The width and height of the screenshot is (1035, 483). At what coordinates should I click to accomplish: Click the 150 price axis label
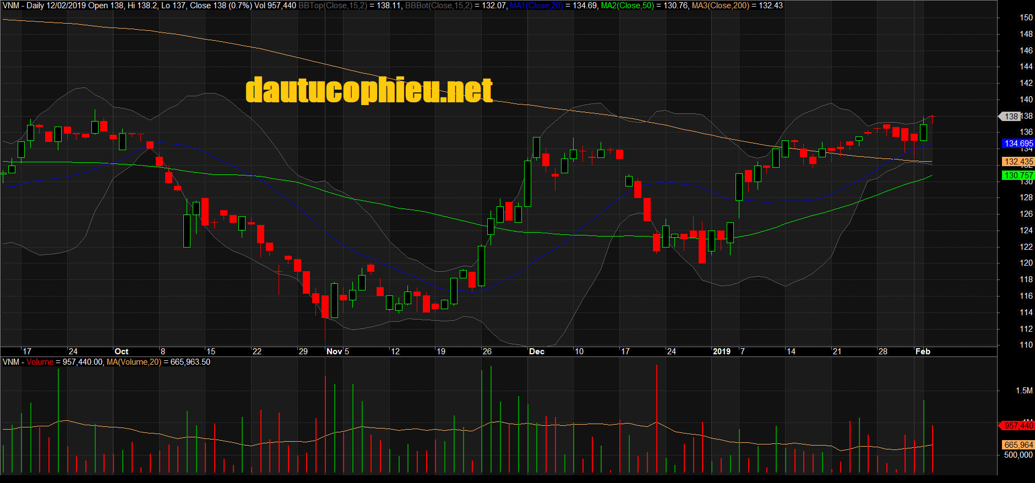click(x=1026, y=18)
